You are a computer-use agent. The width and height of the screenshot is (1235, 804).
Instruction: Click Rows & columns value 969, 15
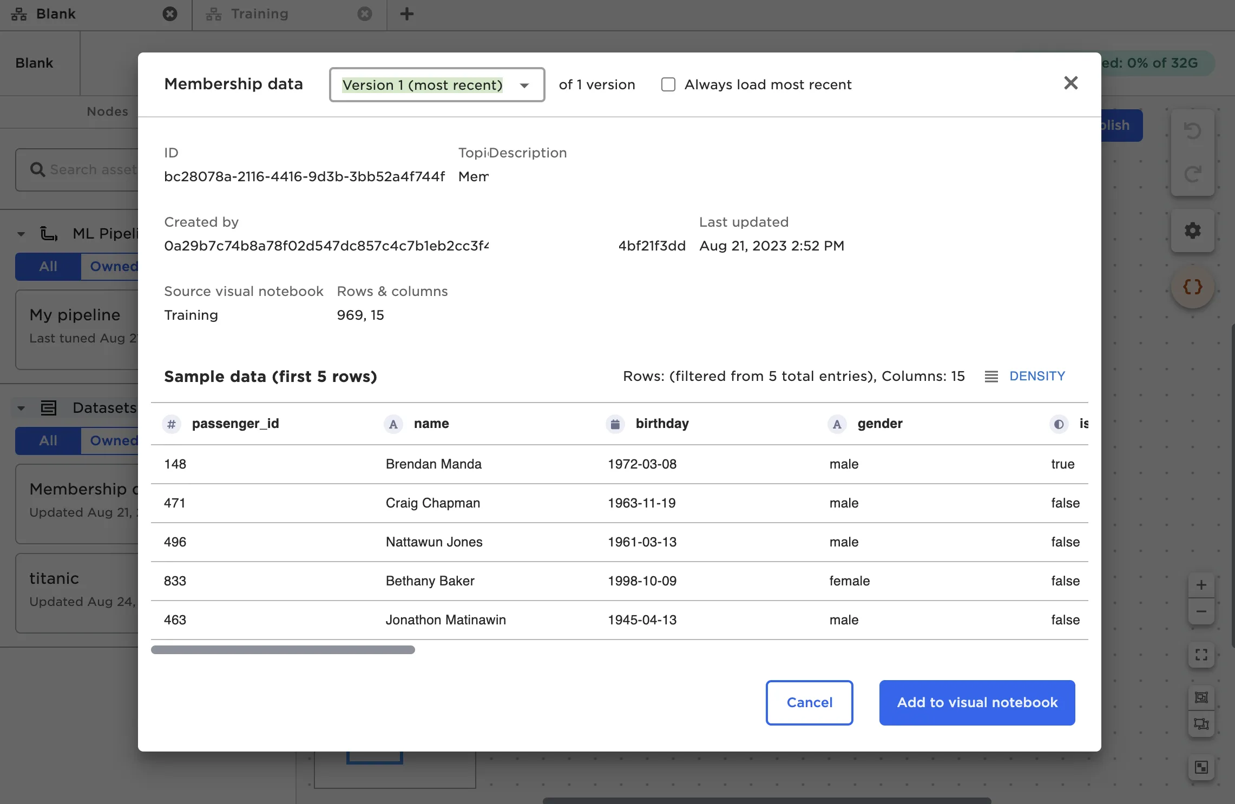[x=360, y=315]
